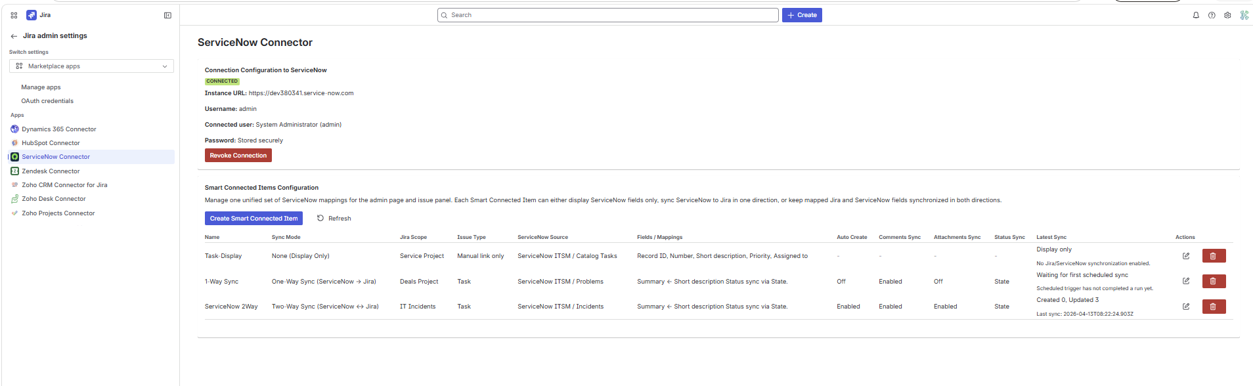1253x386 pixels.
Task: Click the ServiceNow Connector page heading
Action: 255,43
